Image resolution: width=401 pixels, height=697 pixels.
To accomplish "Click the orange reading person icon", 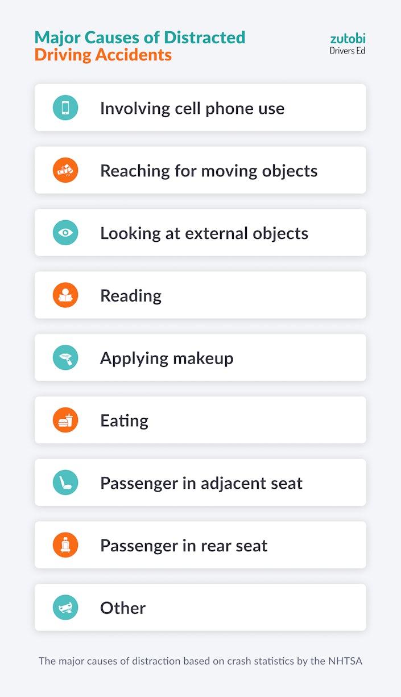I will pyautogui.click(x=65, y=295).
